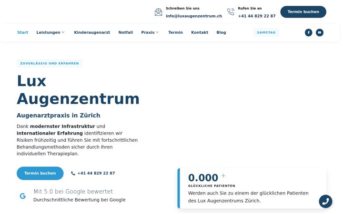Screen dimensions: 343x214
Task: Click Schreiben Sie uns label
Action: [182, 8]
